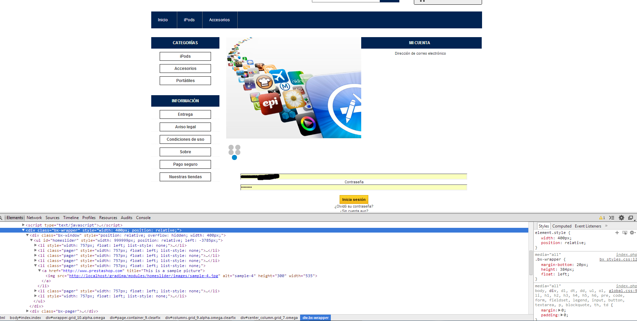637x321 pixels.
Task: Click the blue active slider pager dot
Action: point(235,158)
